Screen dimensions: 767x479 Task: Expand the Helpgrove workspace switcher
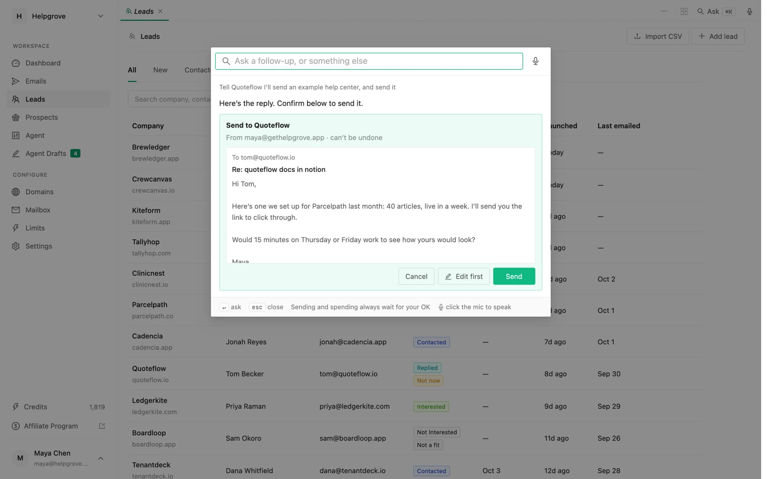click(x=58, y=16)
